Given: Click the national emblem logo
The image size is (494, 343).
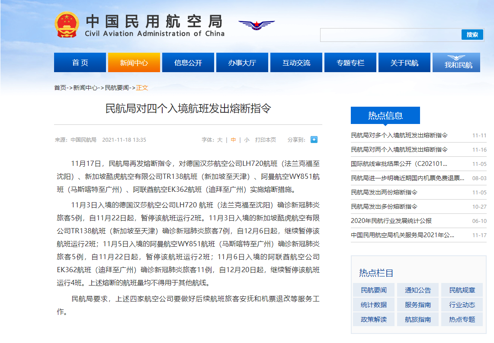Looking at the screenshot, I should [x=67, y=25].
